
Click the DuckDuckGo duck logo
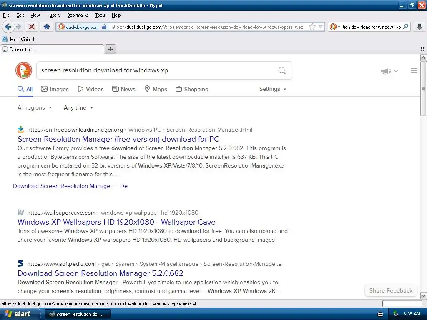click(24, 70)
